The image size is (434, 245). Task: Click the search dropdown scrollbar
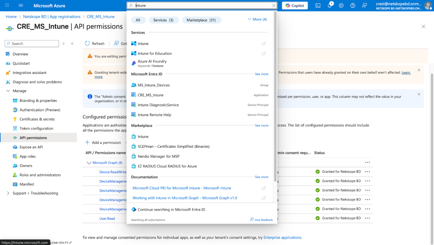[275, 97]
